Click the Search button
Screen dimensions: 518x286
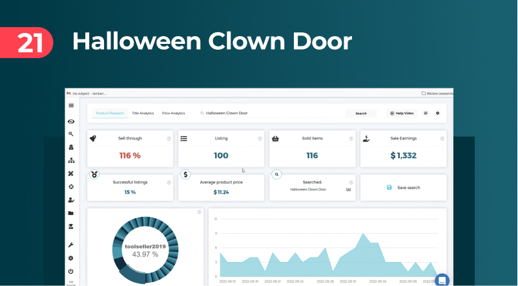click(361, 113)
